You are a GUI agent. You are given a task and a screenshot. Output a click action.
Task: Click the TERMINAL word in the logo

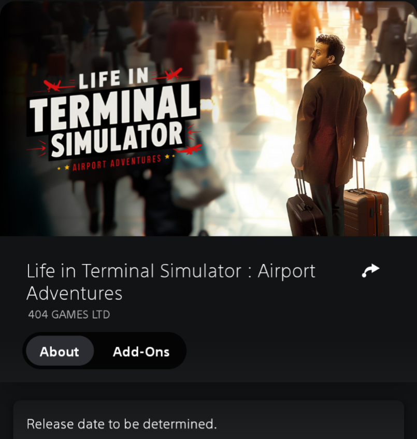113,108
